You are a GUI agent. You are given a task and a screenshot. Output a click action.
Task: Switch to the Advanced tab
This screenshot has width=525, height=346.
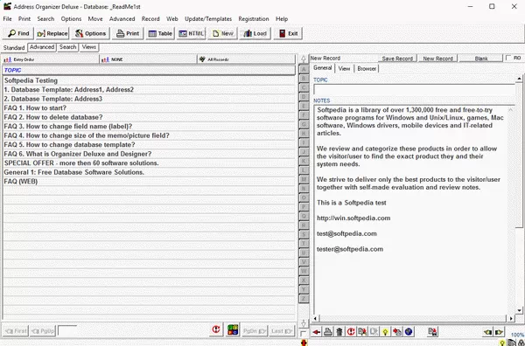tap(42, 47)
